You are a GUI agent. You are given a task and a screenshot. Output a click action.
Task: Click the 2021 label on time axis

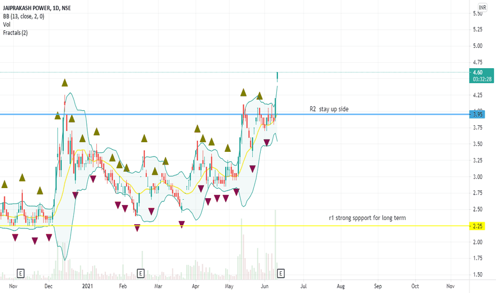pos(87,286)
